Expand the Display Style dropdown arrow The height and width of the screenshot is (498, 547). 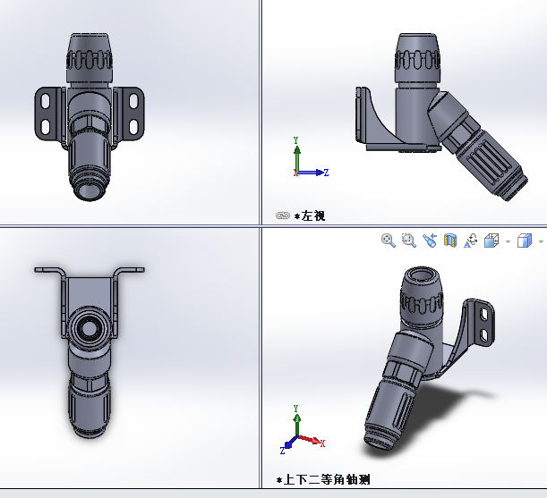pyautogui.click(x=541, y=241)
